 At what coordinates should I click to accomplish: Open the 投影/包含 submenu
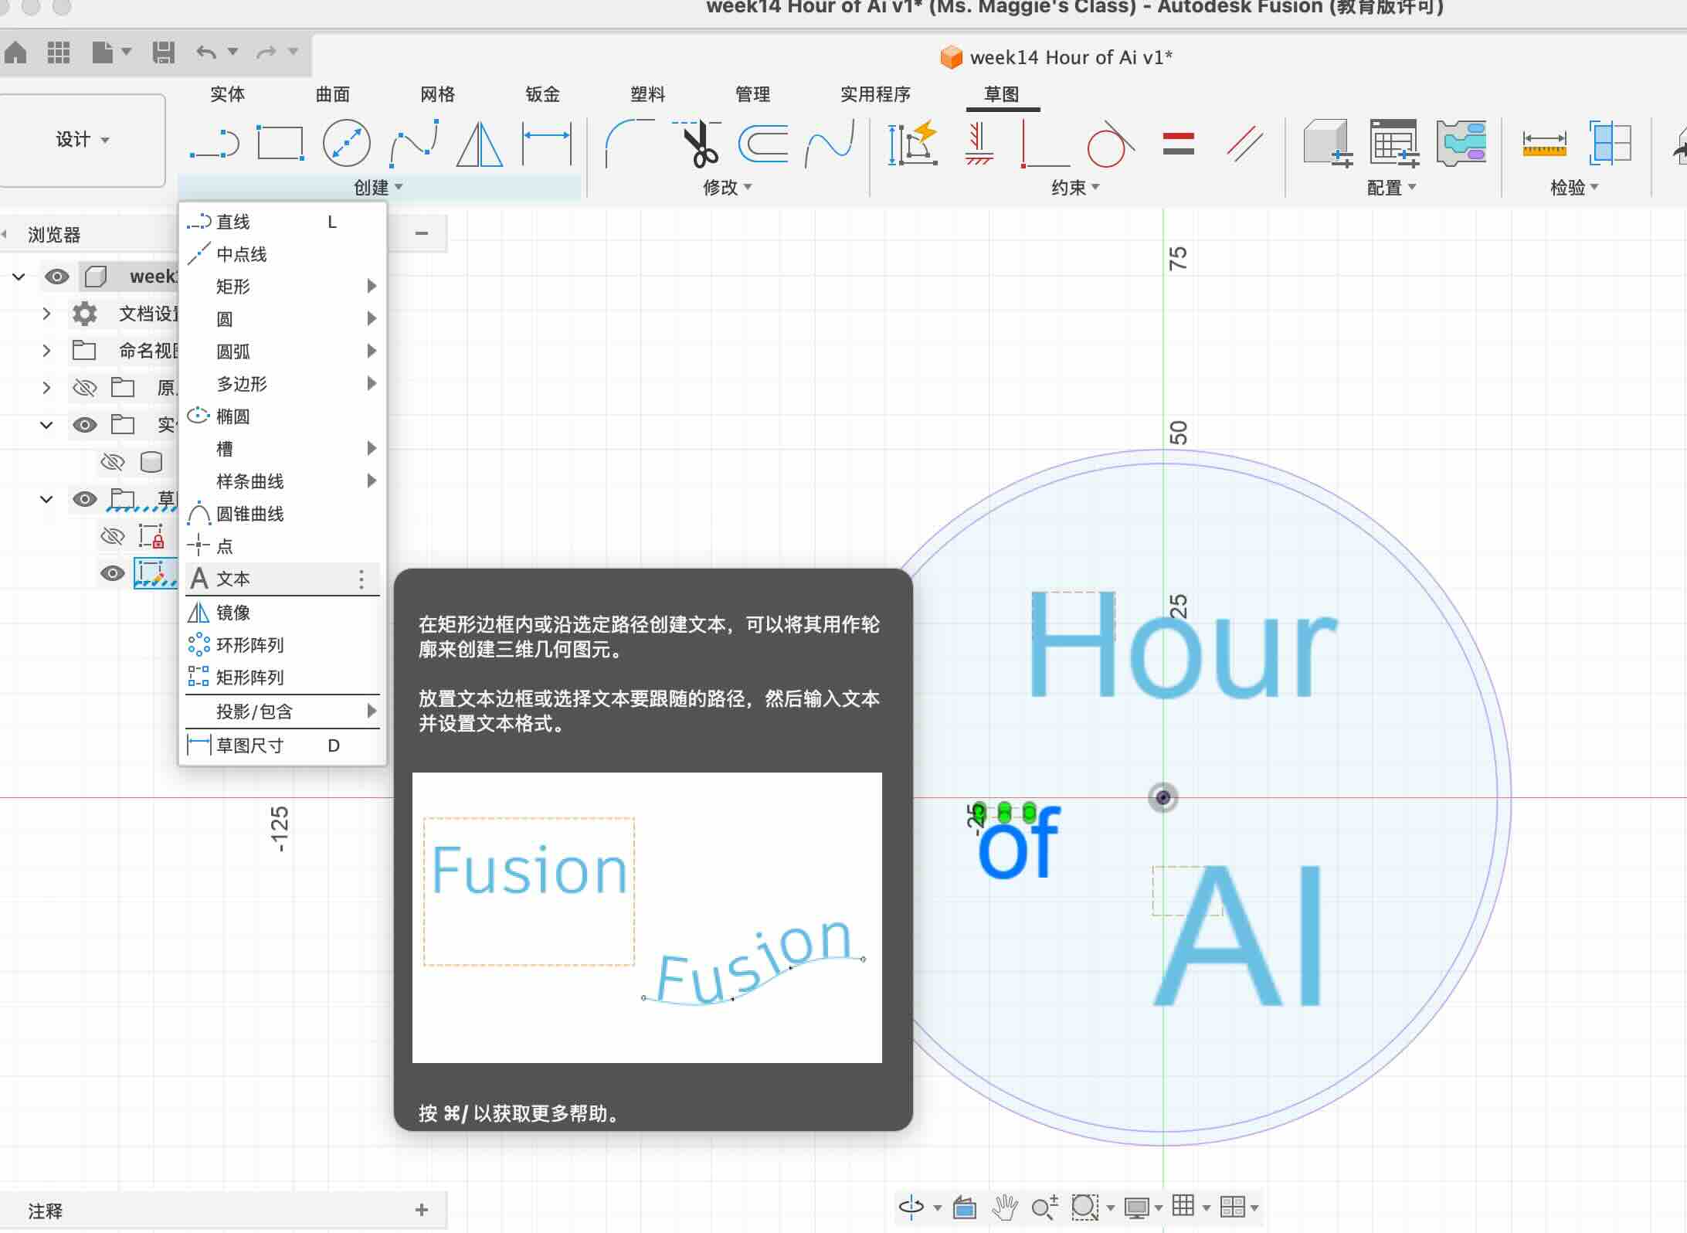point(282,712)
